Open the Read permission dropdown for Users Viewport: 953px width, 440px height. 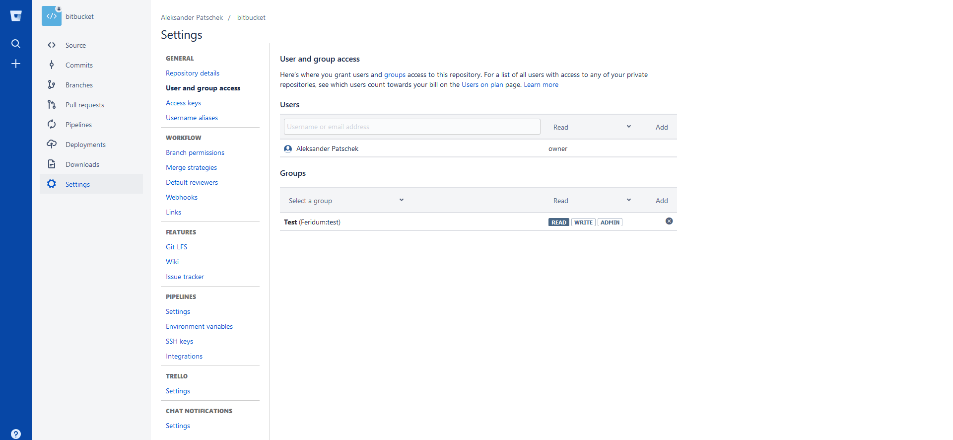point(591,127)
